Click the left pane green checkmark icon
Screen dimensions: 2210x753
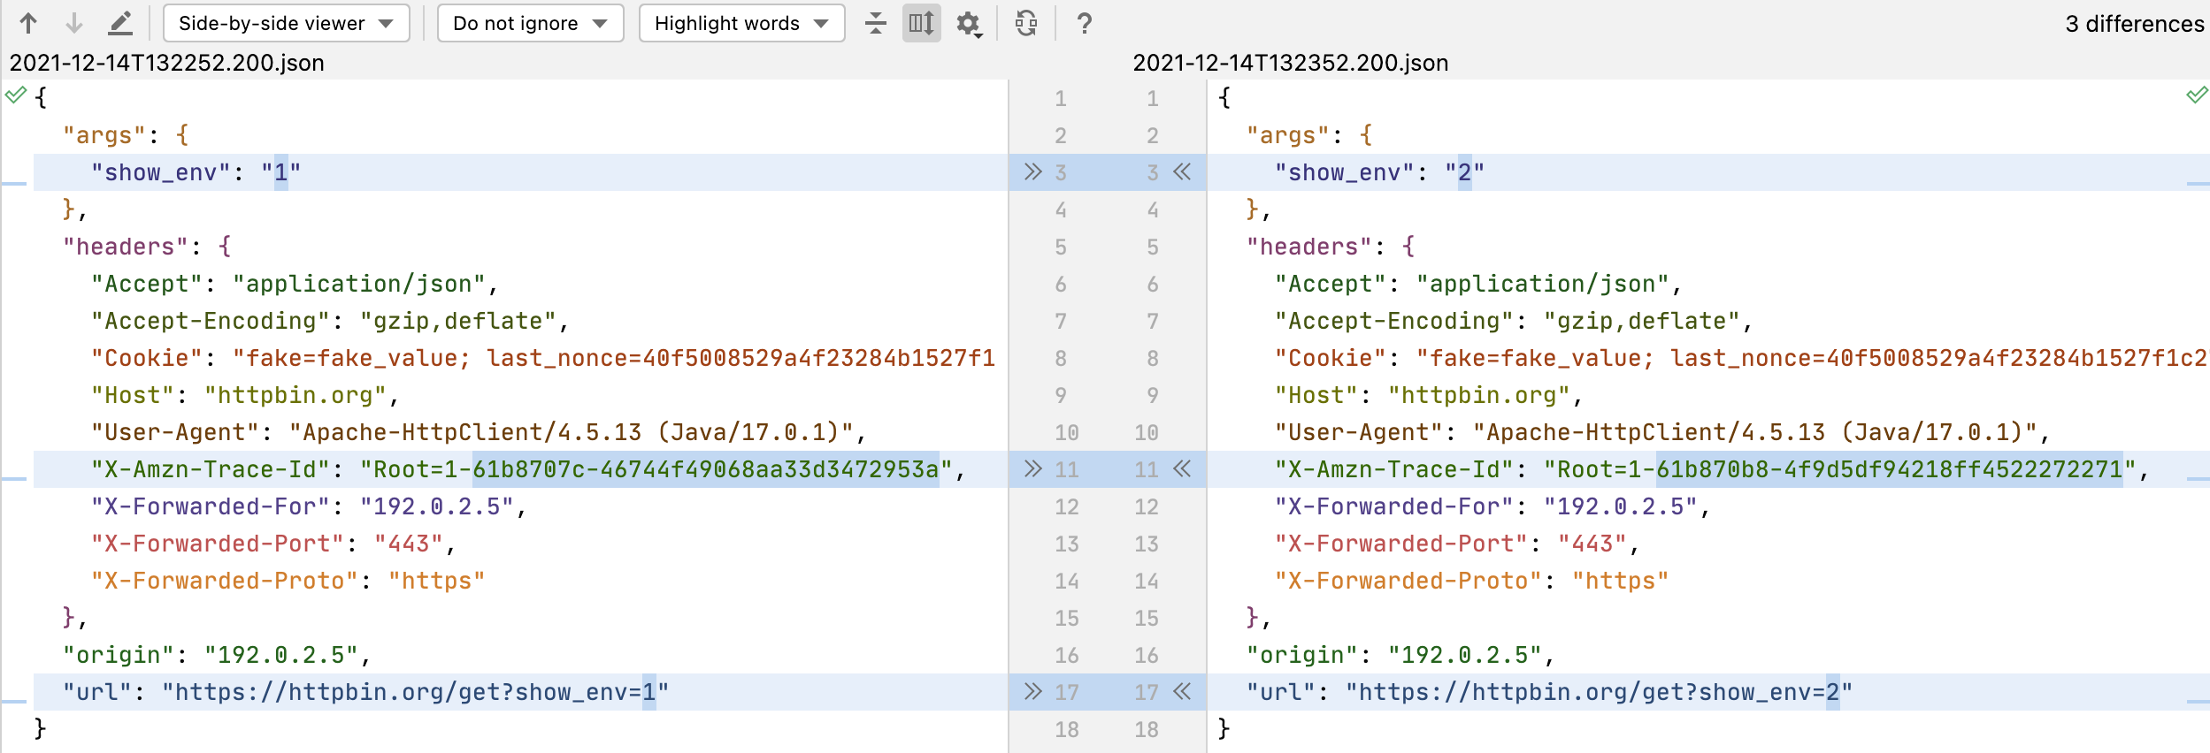point(16,95)
